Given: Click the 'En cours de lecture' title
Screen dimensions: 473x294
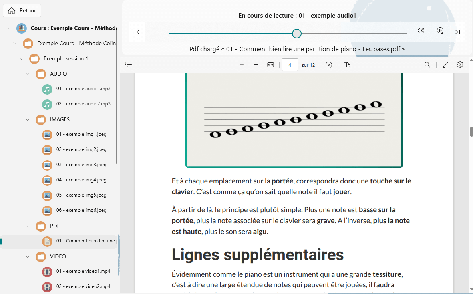Looking at the screenshot, I should [297, 15].
